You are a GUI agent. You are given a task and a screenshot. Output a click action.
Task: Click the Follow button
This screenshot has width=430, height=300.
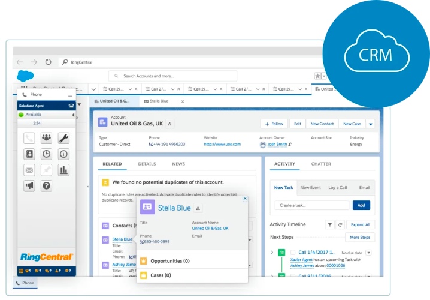274,124
